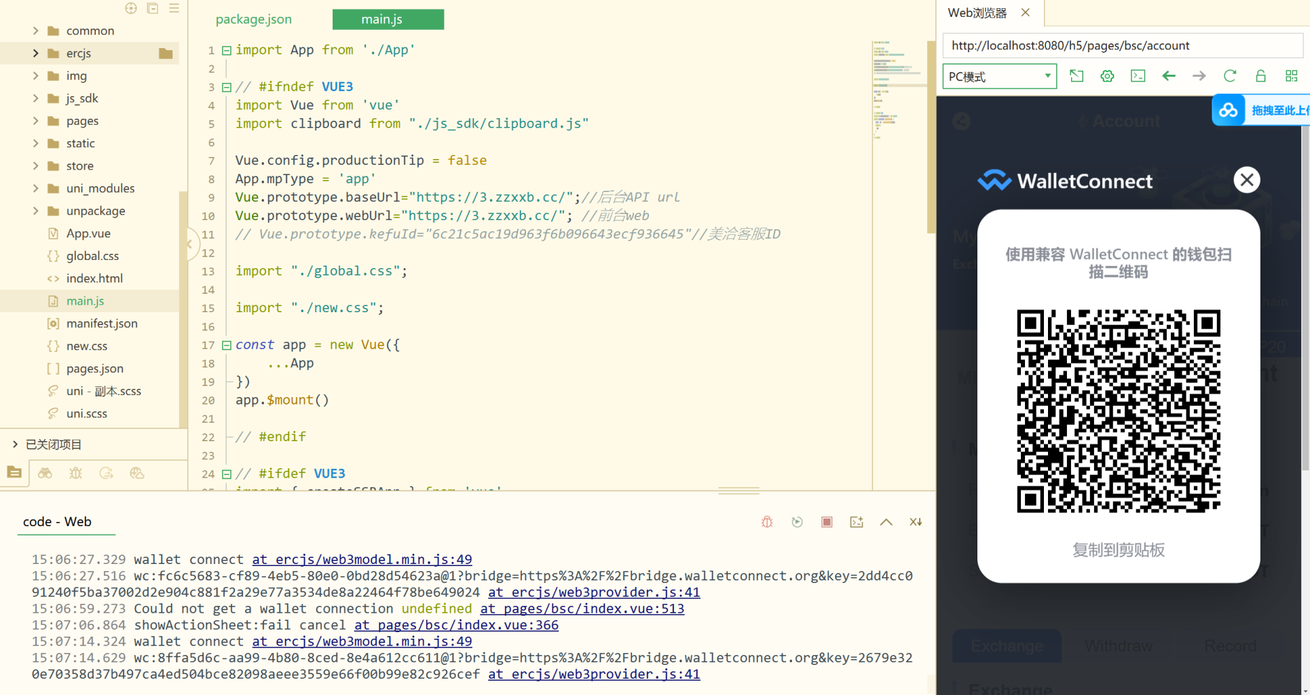
Task: Collapse the #ifndef VUE3 code fold
Action: coord(227,87)
